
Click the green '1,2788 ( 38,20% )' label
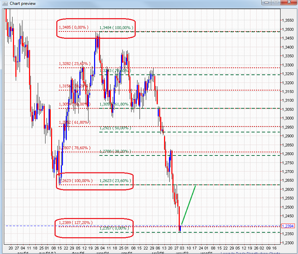coord(115,151)
